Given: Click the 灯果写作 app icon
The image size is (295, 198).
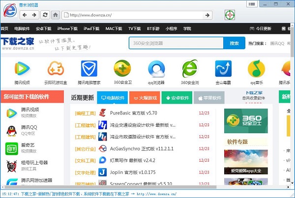Looking at the screenshot, I should 103,160.
